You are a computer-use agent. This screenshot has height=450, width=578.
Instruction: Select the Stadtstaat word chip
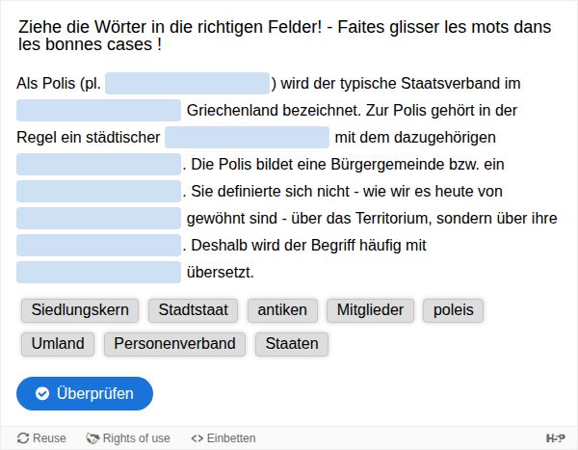194,310
